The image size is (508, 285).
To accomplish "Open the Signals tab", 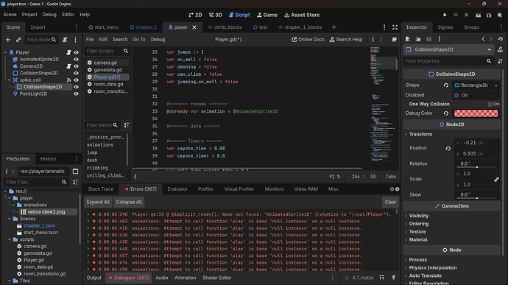I will (x=445, y=27).
